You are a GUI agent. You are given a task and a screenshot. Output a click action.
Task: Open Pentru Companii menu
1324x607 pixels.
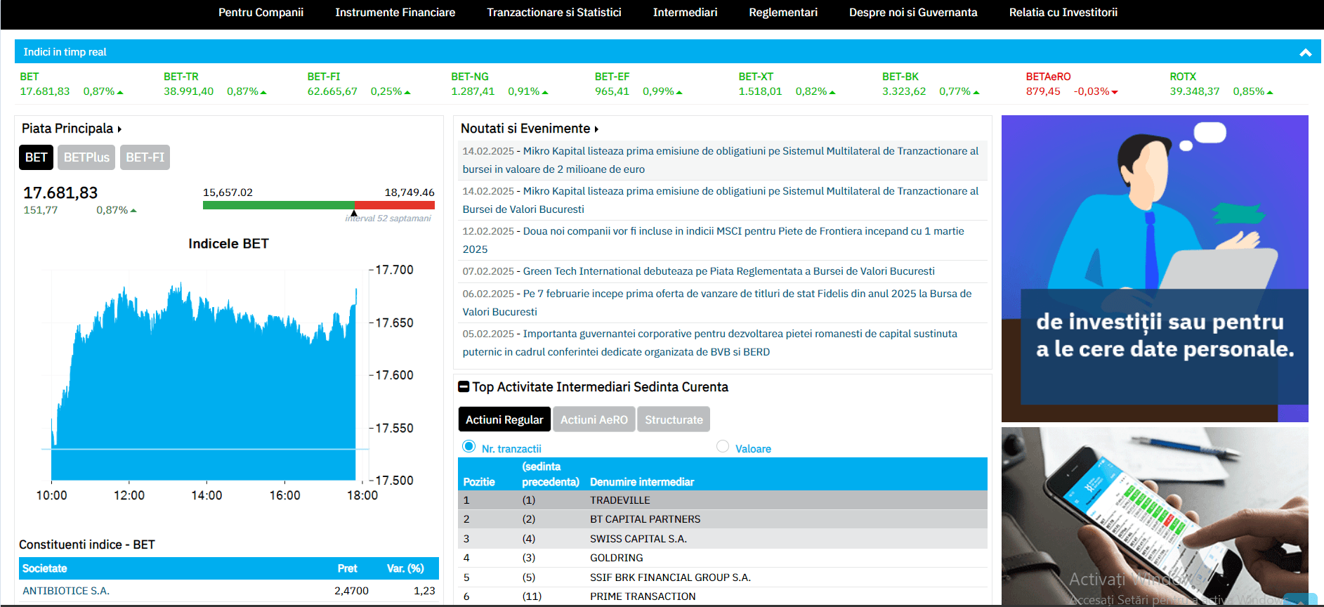261,13
